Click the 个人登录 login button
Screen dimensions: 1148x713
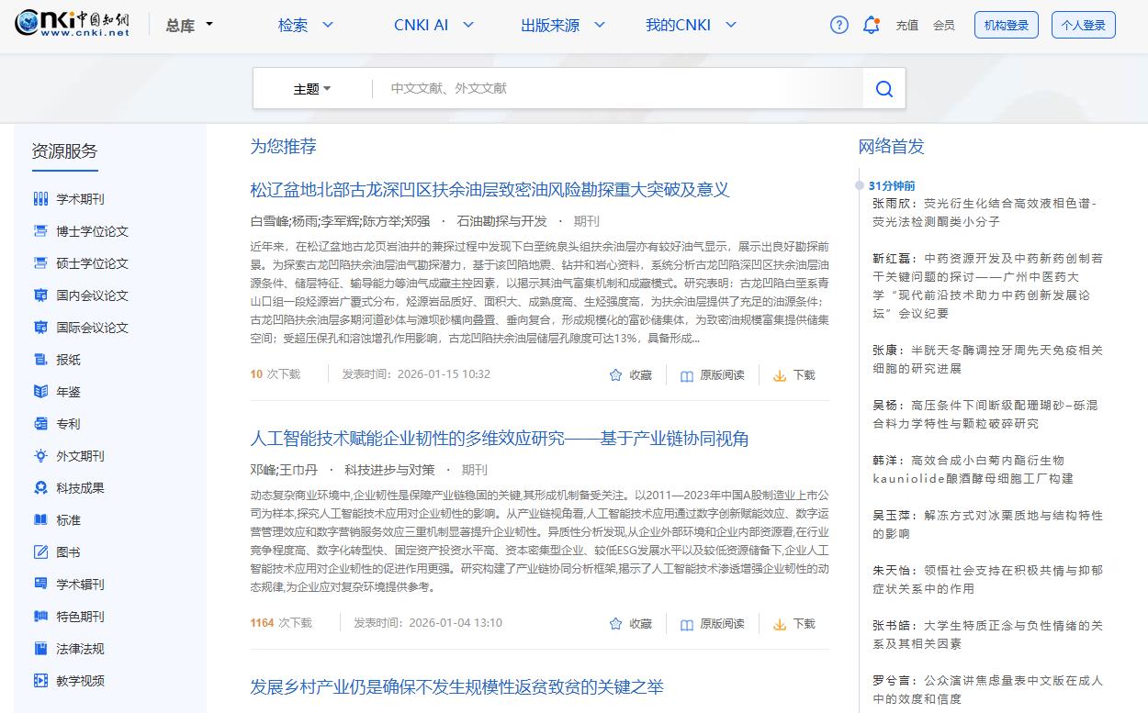tap(1083, 26)
